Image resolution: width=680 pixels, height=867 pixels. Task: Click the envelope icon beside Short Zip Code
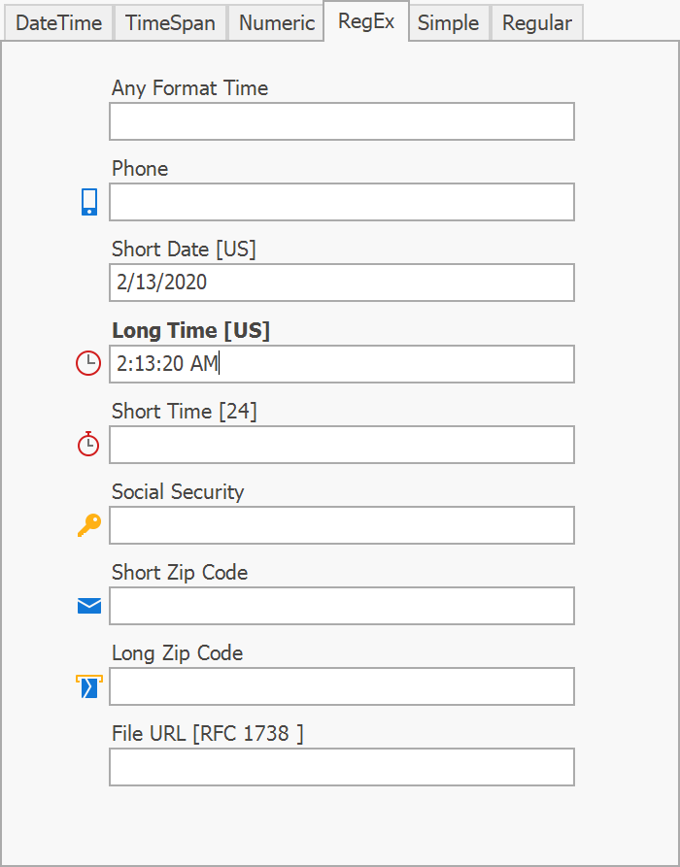point(89,606)
